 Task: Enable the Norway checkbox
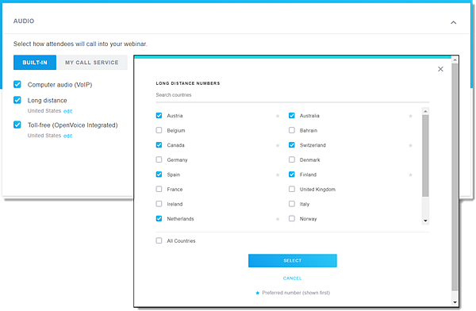[292, 219]
